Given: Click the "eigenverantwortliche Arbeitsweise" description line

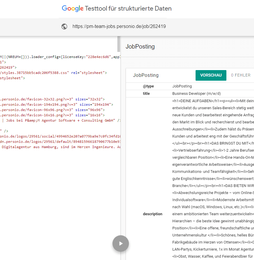Looking at the screenshot, I should click(x=213, y=165).
